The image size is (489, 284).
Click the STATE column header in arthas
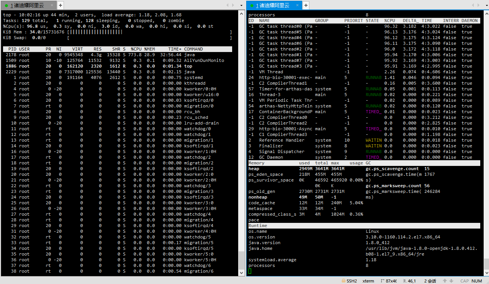click(372, 21)
